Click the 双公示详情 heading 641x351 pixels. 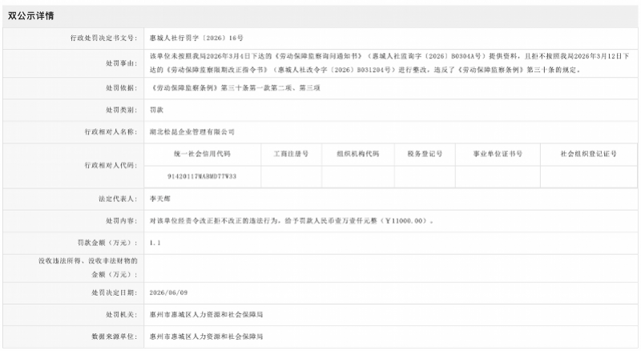tap(31, 16)
